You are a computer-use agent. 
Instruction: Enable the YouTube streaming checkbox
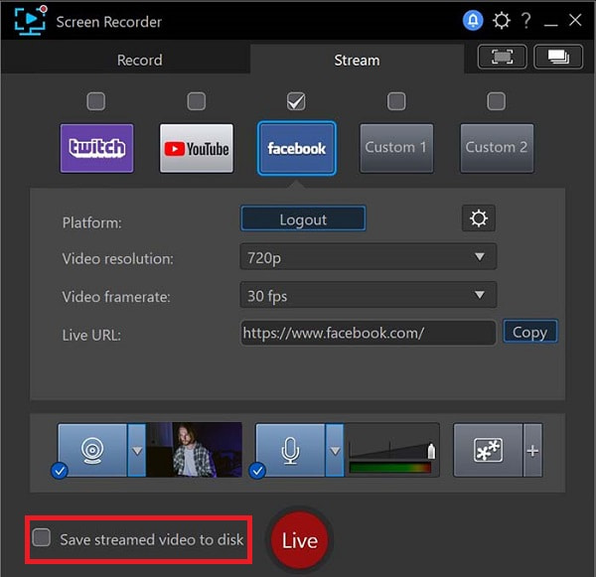coord(196,101)
